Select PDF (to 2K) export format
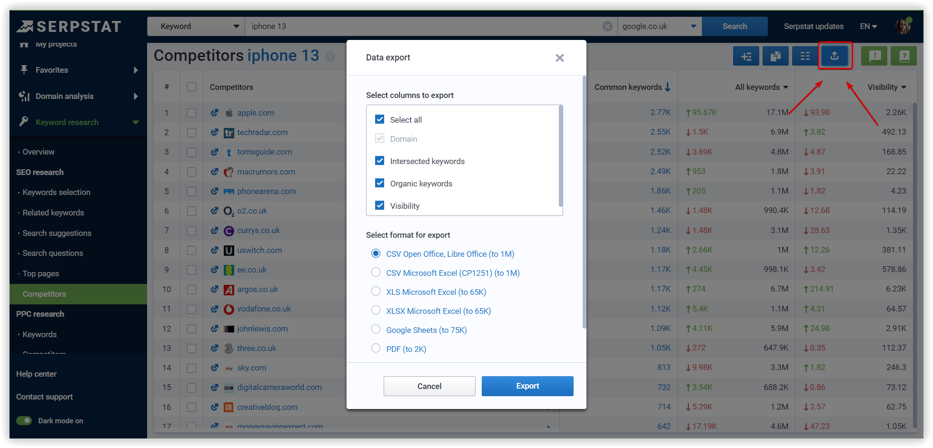933x448 pixels. (376, 348)
